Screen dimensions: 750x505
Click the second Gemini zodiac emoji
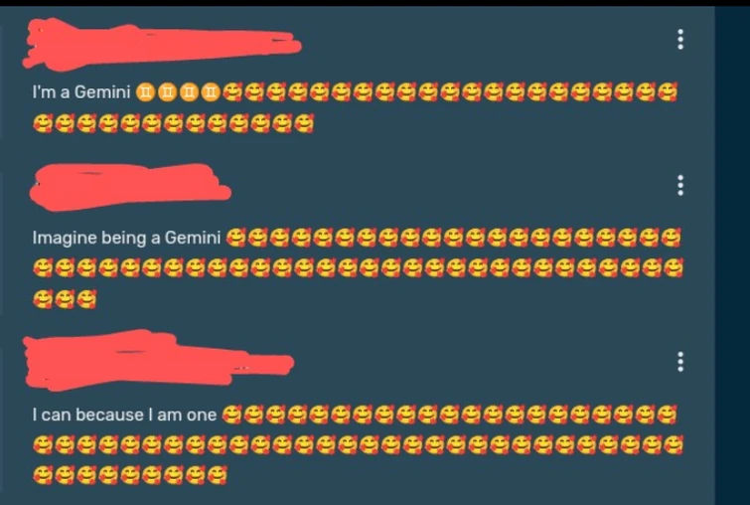pyautogui.click(x=167, y=91)
